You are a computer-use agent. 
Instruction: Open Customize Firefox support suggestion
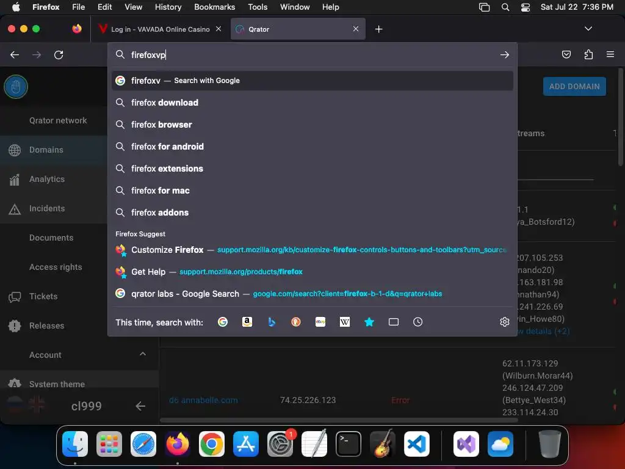[x=312, y=250]
